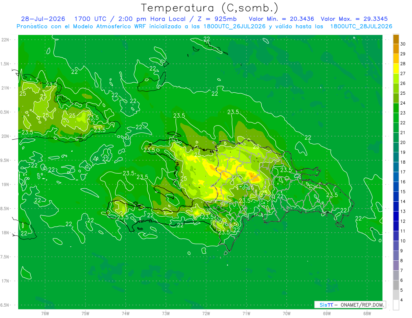Click the legend scale value 18
412x318 pixels.
tap(403, 162)
